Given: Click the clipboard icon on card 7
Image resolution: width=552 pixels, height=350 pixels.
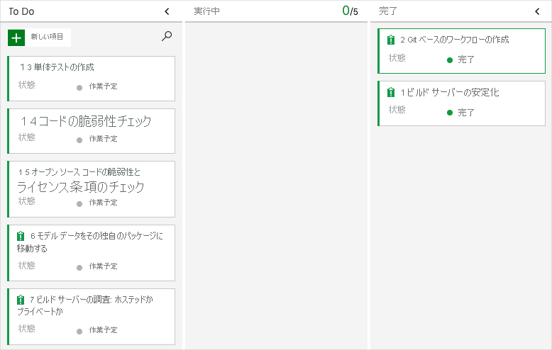Looking at the screenshot, I should 21,300.
